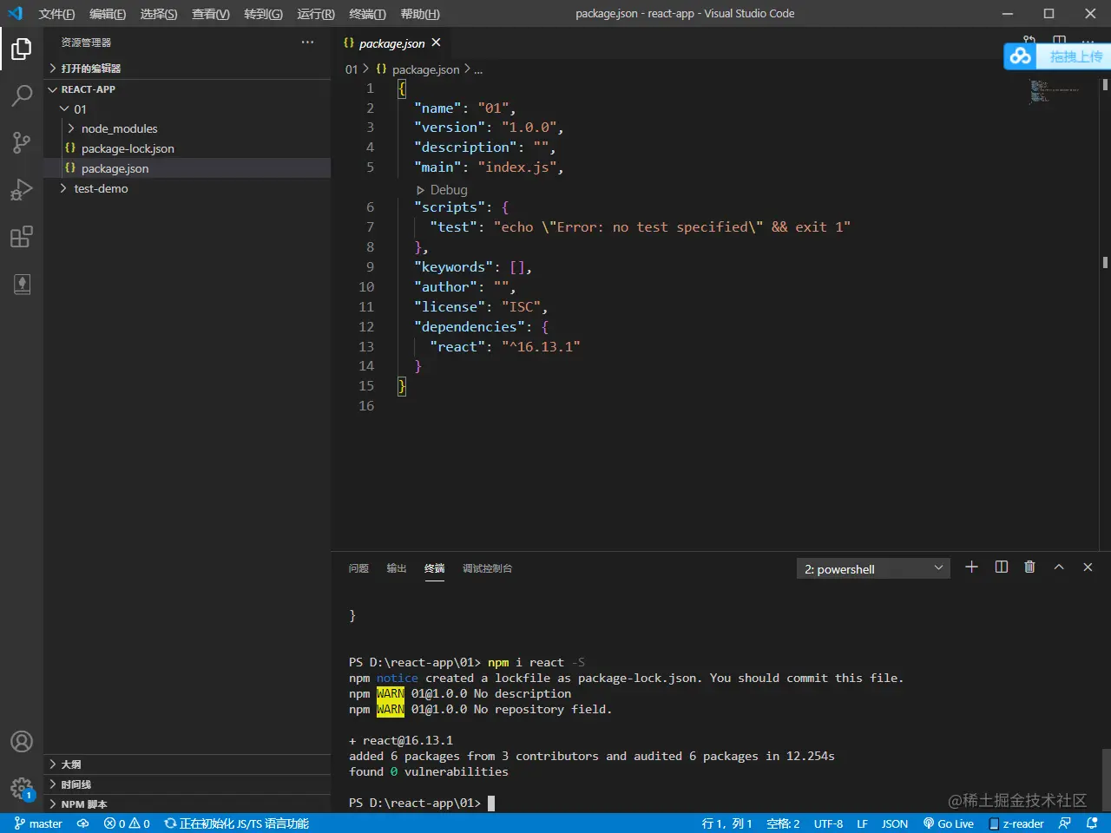Open the Search view in activity bar
The image size is (1111, 833).
pos(22,95)
